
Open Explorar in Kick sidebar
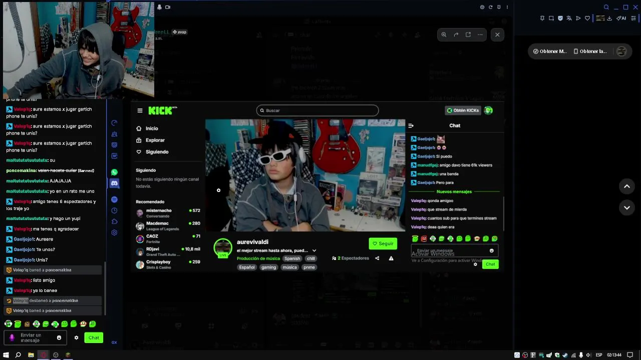(x=150, y=140)
